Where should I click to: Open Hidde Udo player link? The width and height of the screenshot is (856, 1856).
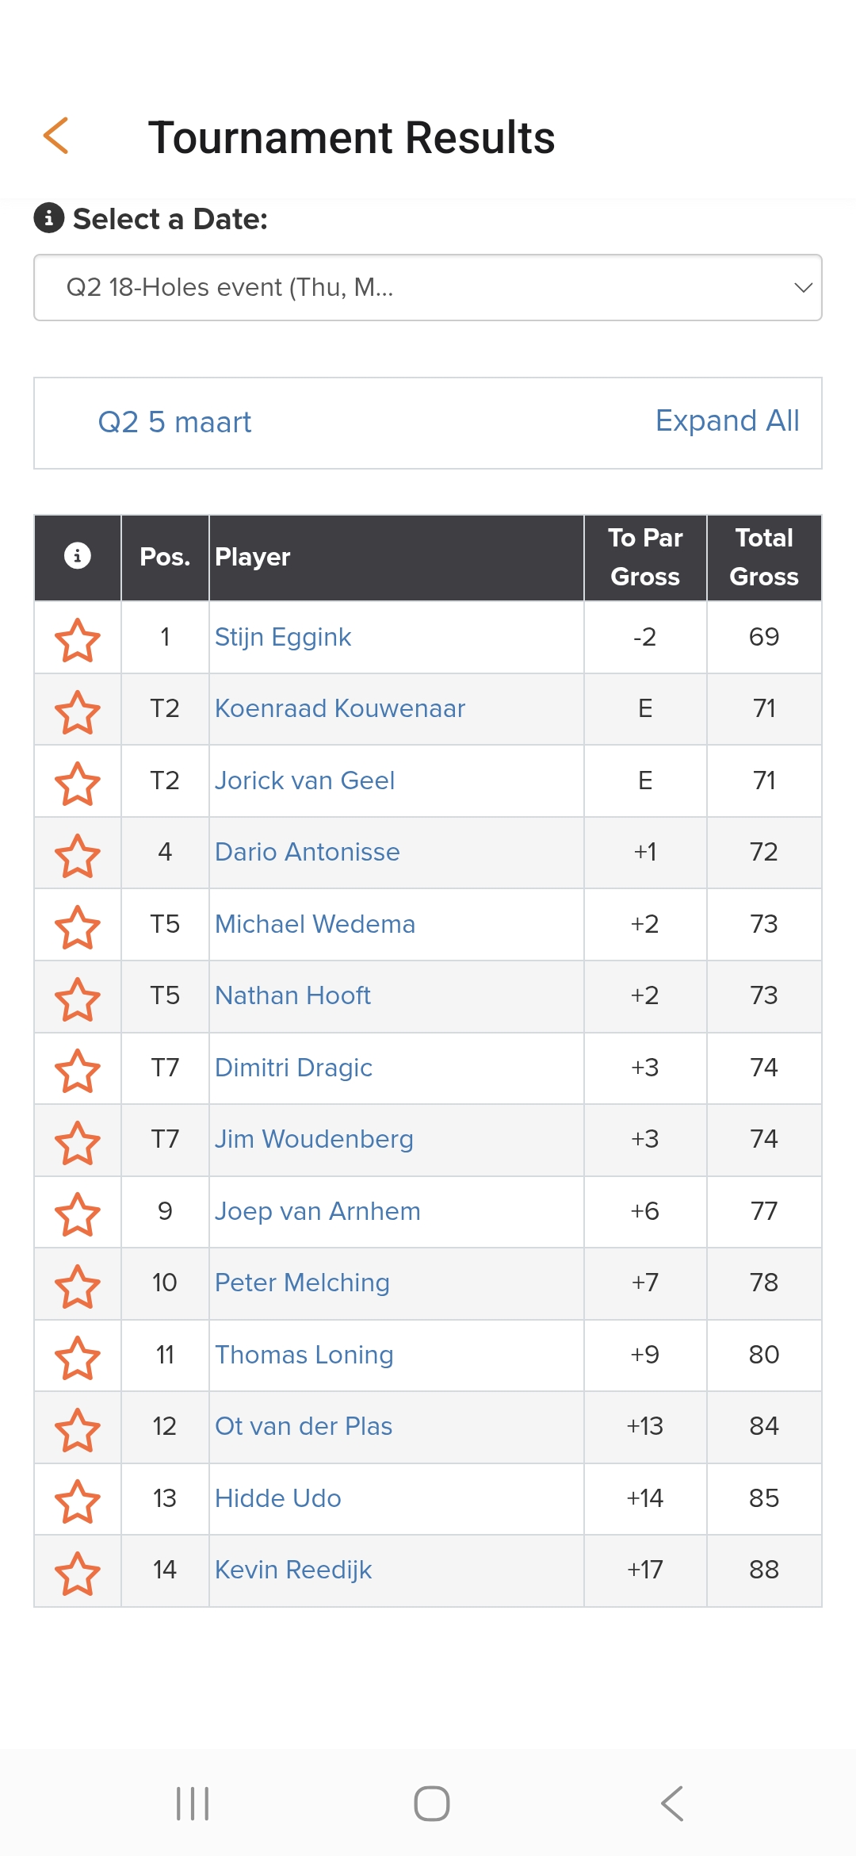(277, 1498)
